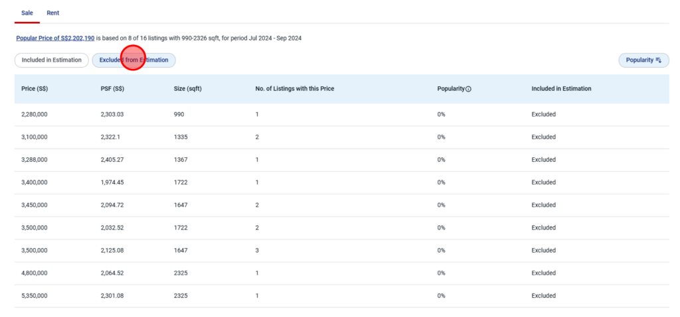The height and width of the screenshot is (317, 680).
Task: Open Popular Price of S$2,202,190 link
Action: coord(55,38)
